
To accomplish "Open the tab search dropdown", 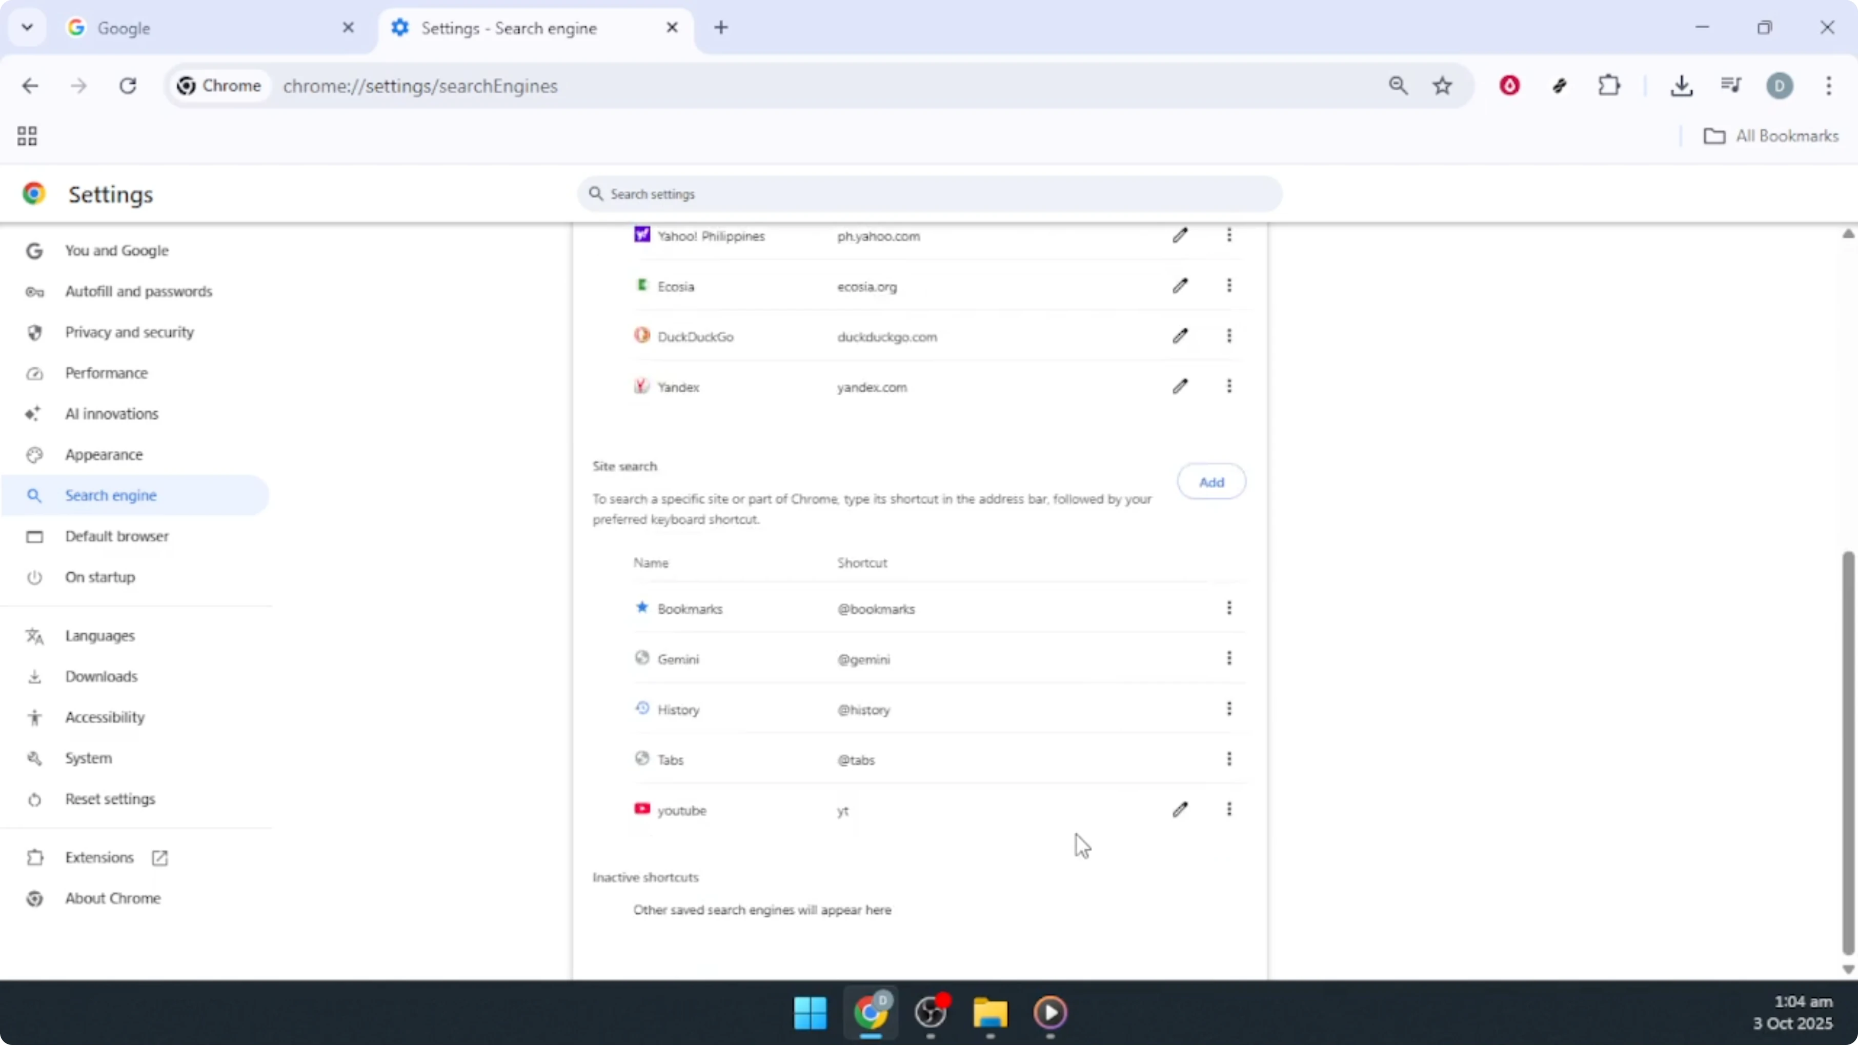I will pos(27,27).
